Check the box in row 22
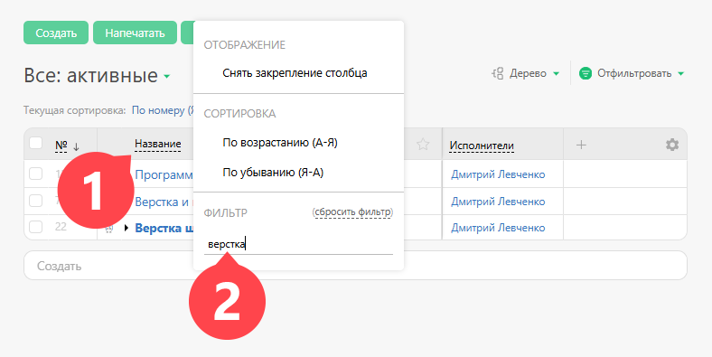The image size is (712, 357). click(36, 227)
